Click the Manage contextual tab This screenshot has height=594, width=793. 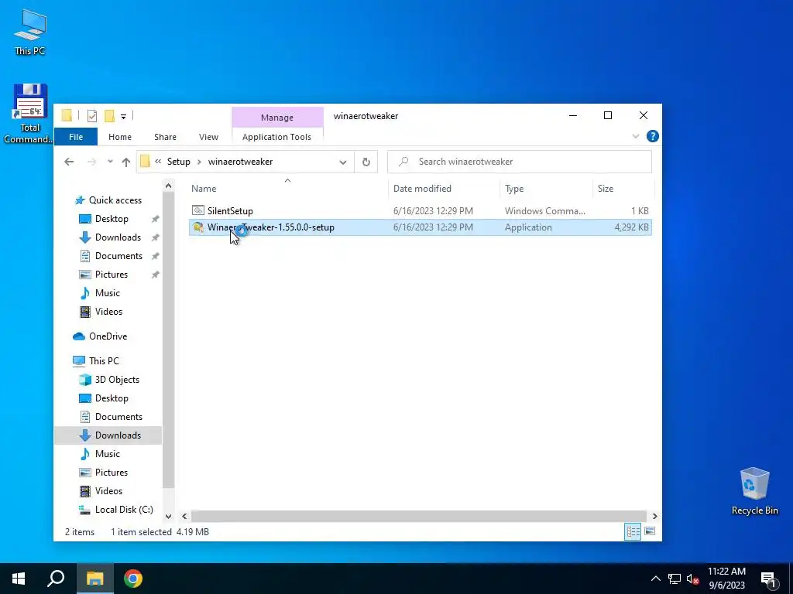click(277, 118)
